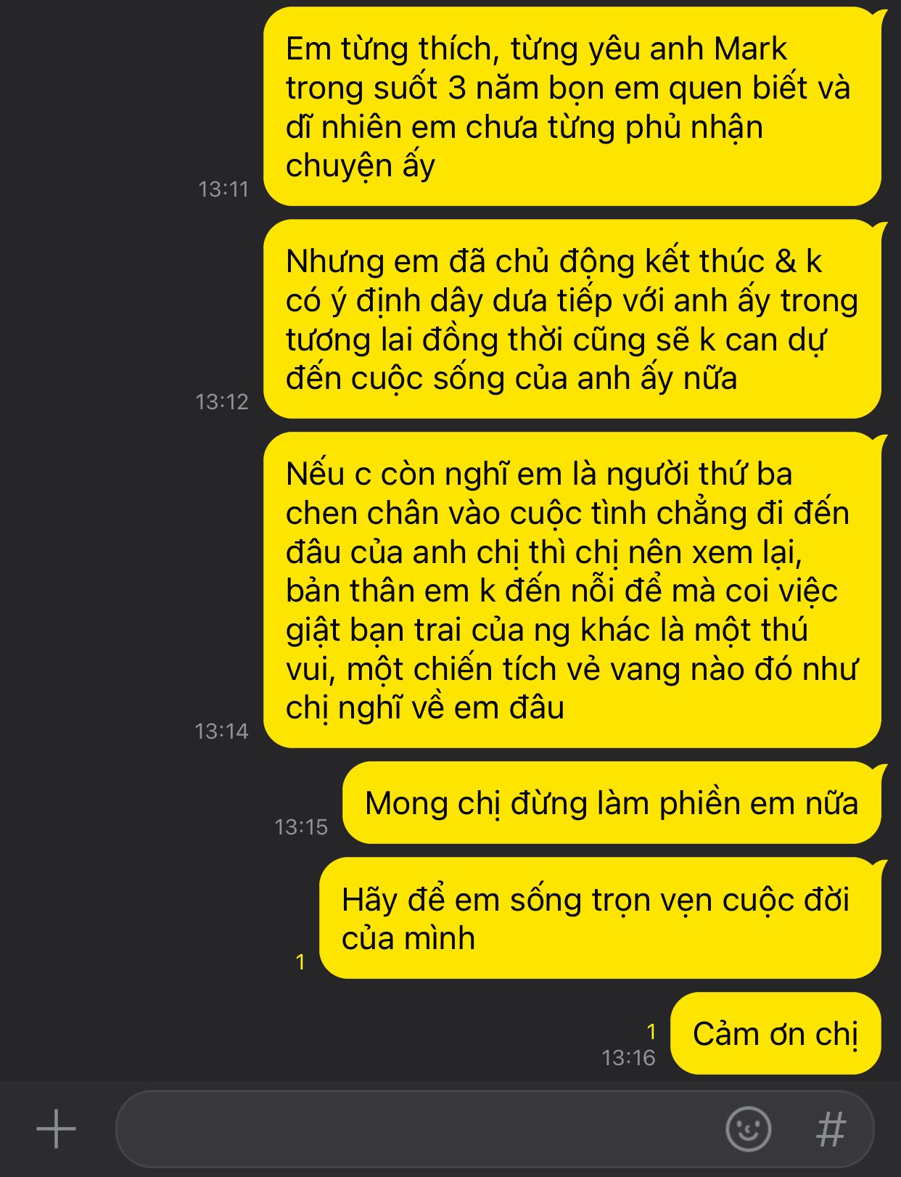Tap the 13:11 timestamp
This screenshot has height=1177, width=901.
tap(223, 189)
